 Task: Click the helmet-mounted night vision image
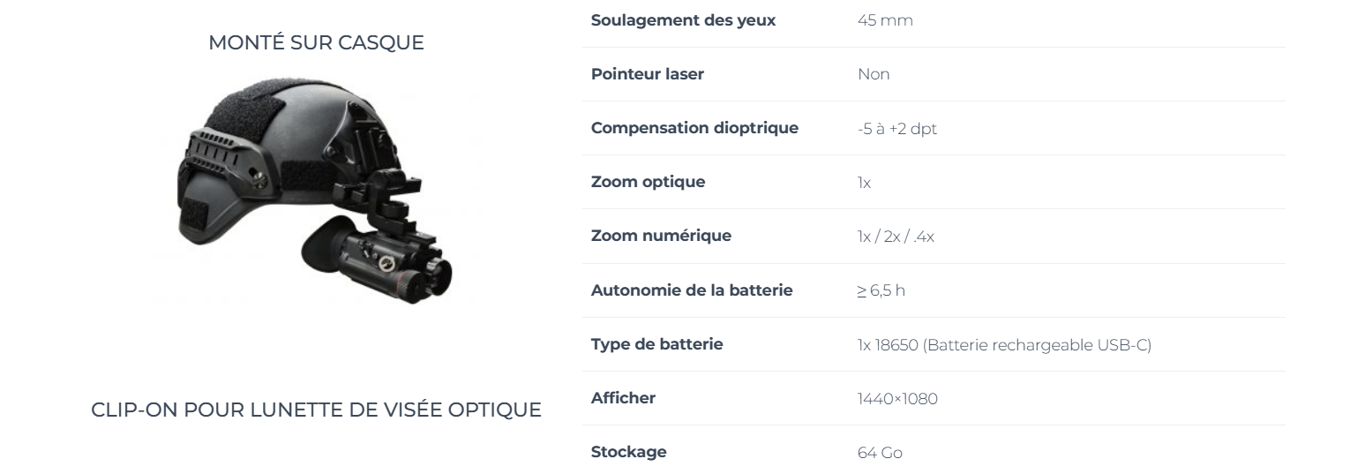(x=316, y=192)
